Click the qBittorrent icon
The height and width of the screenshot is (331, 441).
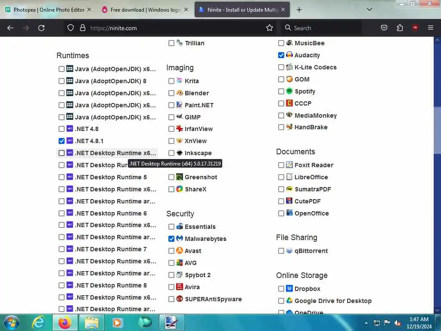[289, 250]
